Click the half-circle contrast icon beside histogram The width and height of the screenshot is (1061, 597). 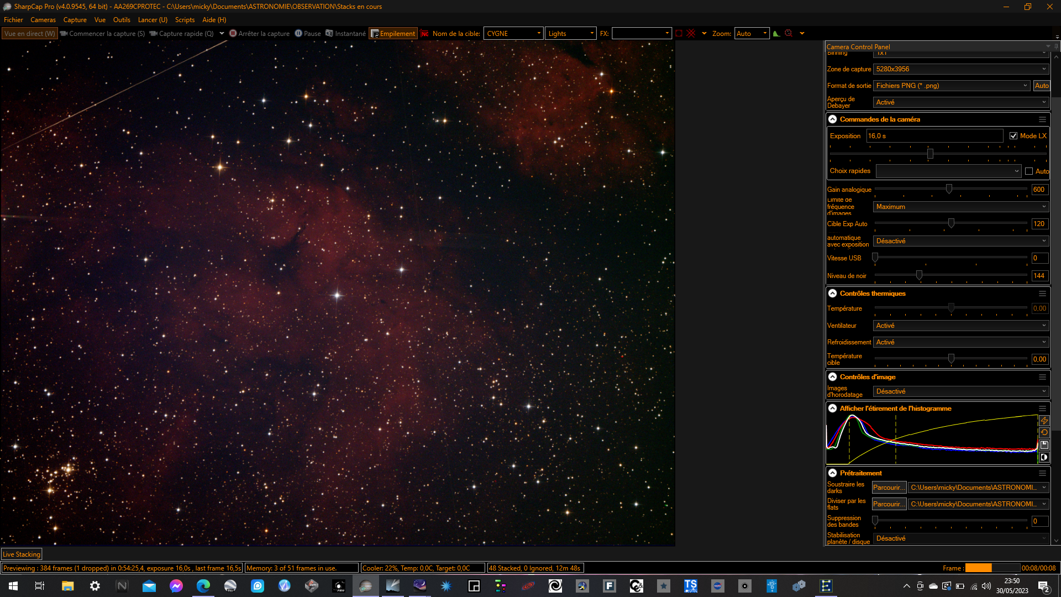[1044, 457]
